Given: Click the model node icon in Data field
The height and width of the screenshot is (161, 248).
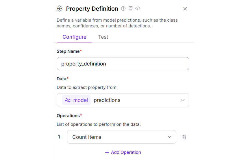Looking at the screenshot, I should point(68,100).
